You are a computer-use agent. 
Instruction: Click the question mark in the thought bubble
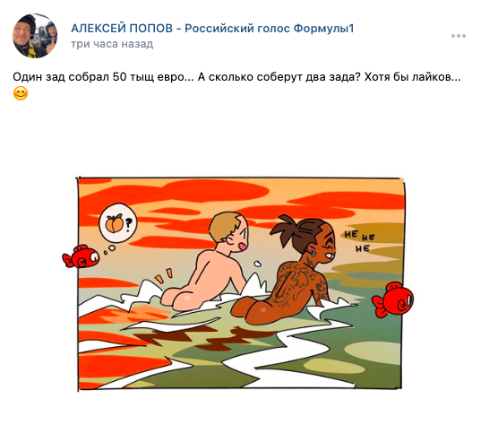(x=128, y=224)
